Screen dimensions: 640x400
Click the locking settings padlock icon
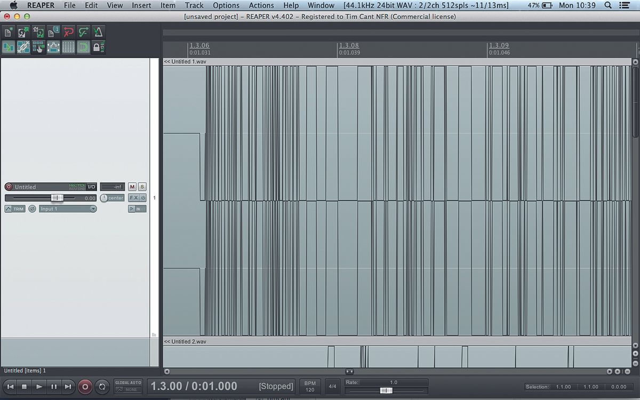click(x=98, y=47)
